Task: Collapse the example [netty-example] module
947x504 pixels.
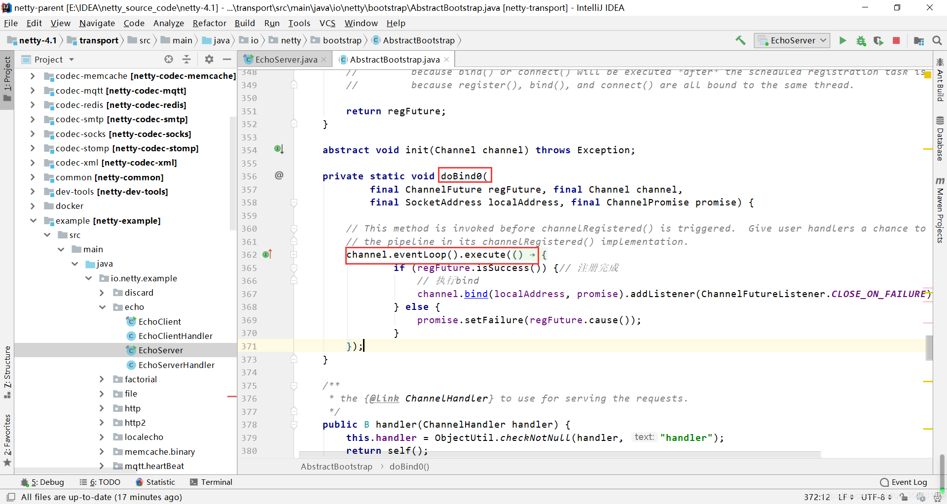Action: [x=33, y=221]
